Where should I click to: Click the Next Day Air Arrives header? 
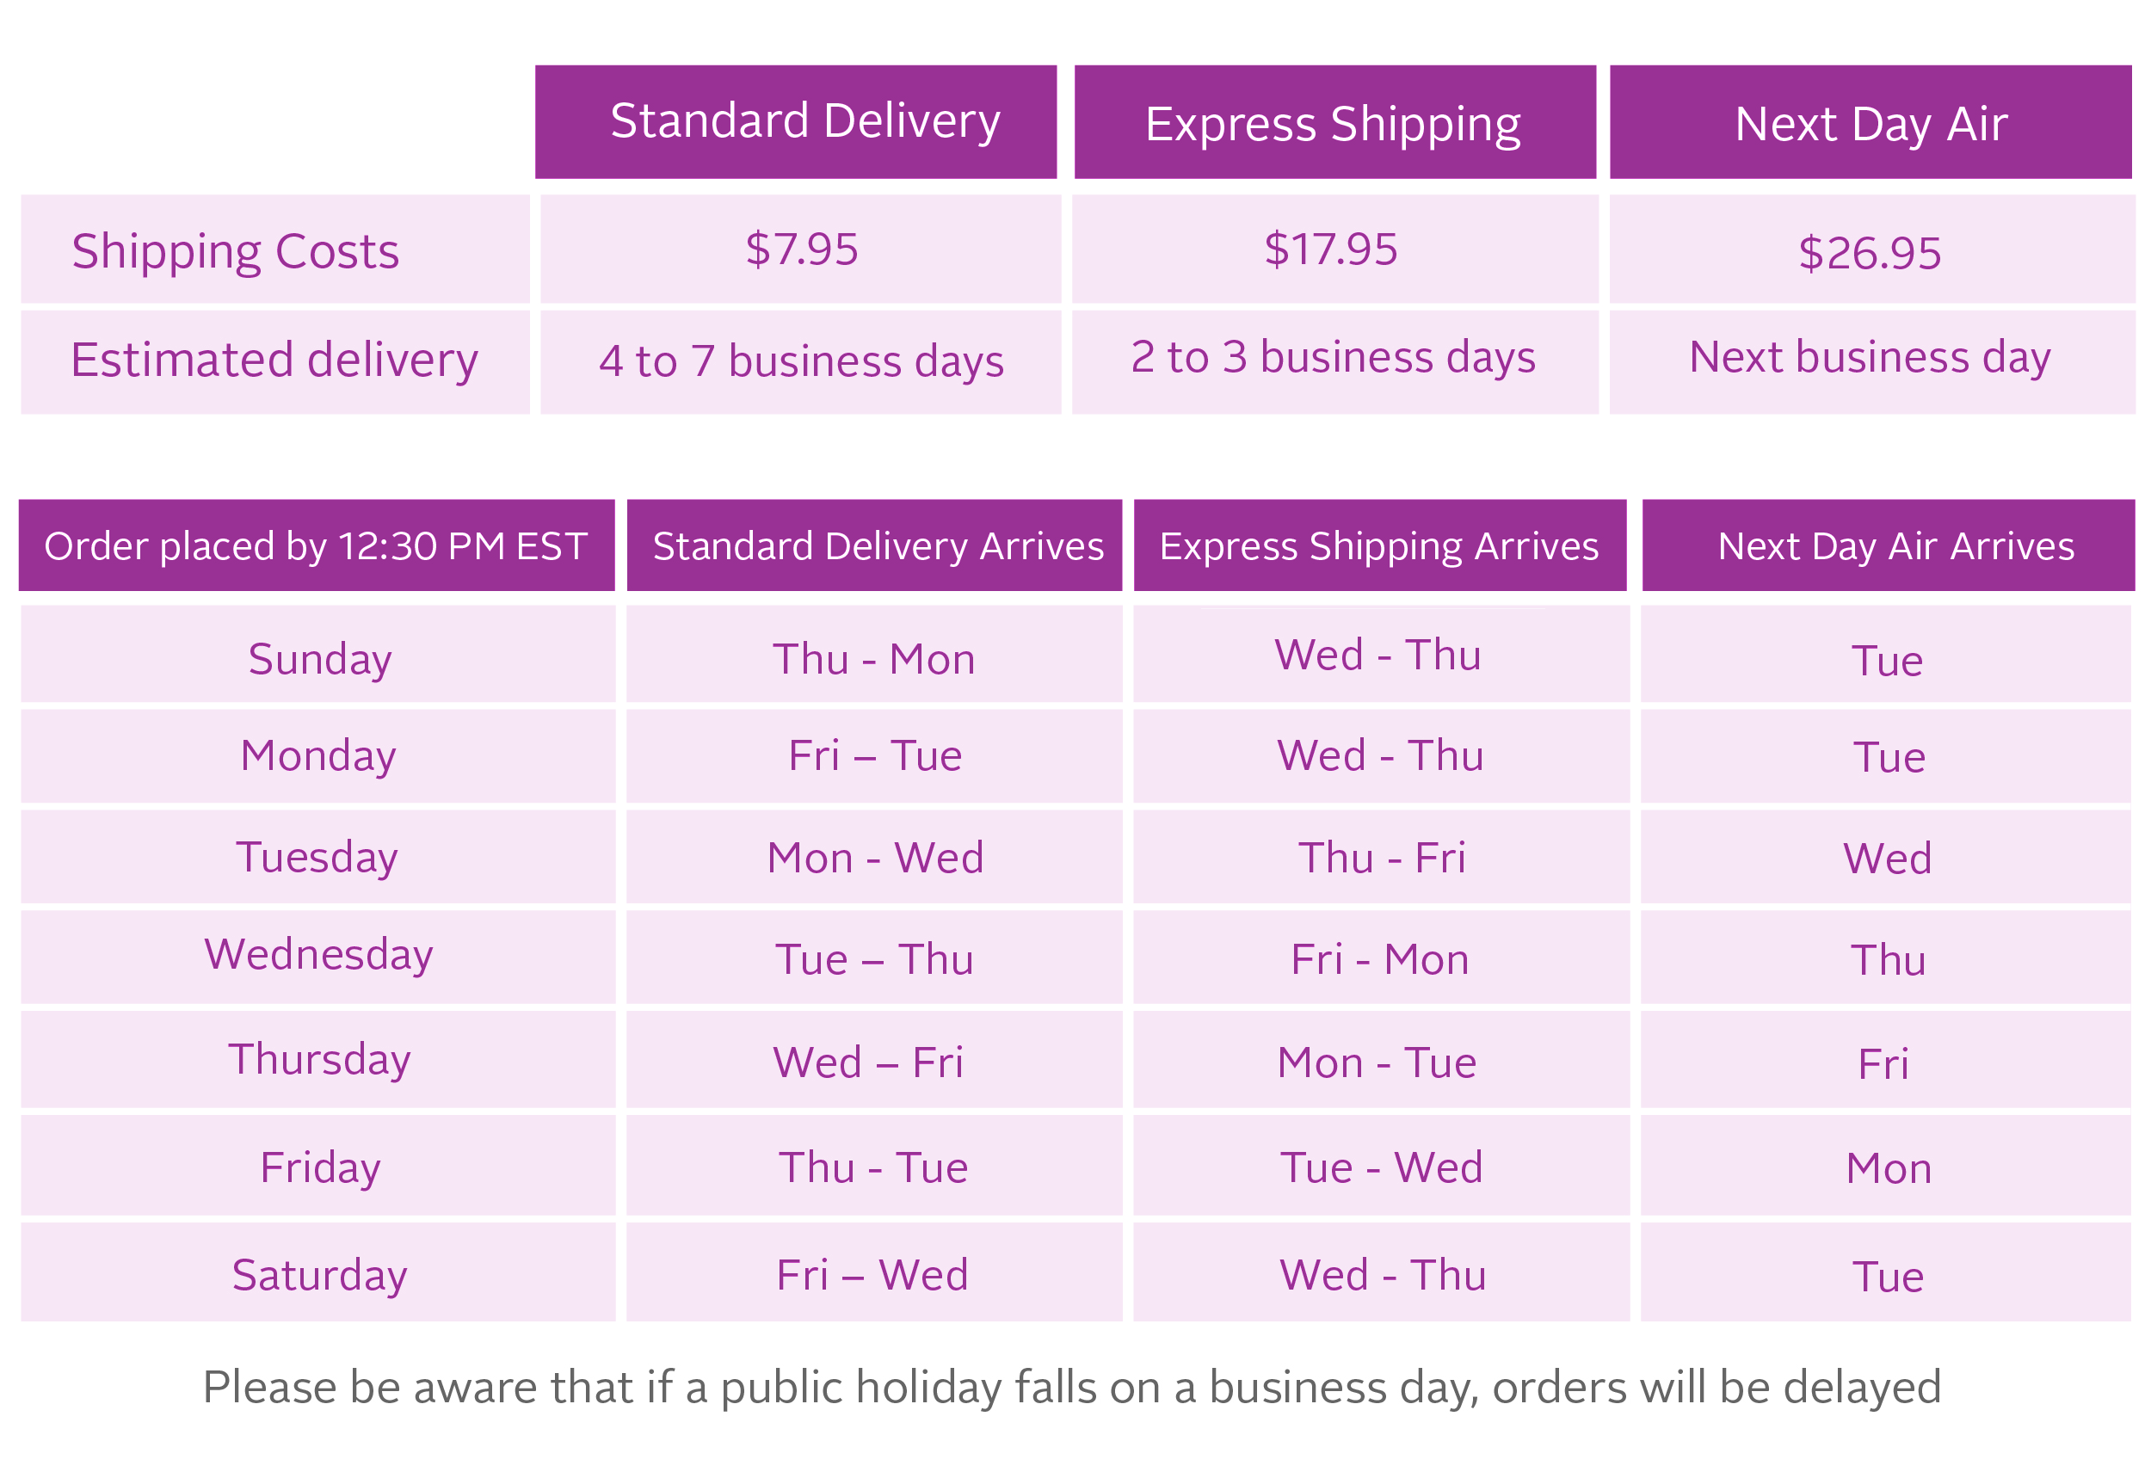[1895, 545]
